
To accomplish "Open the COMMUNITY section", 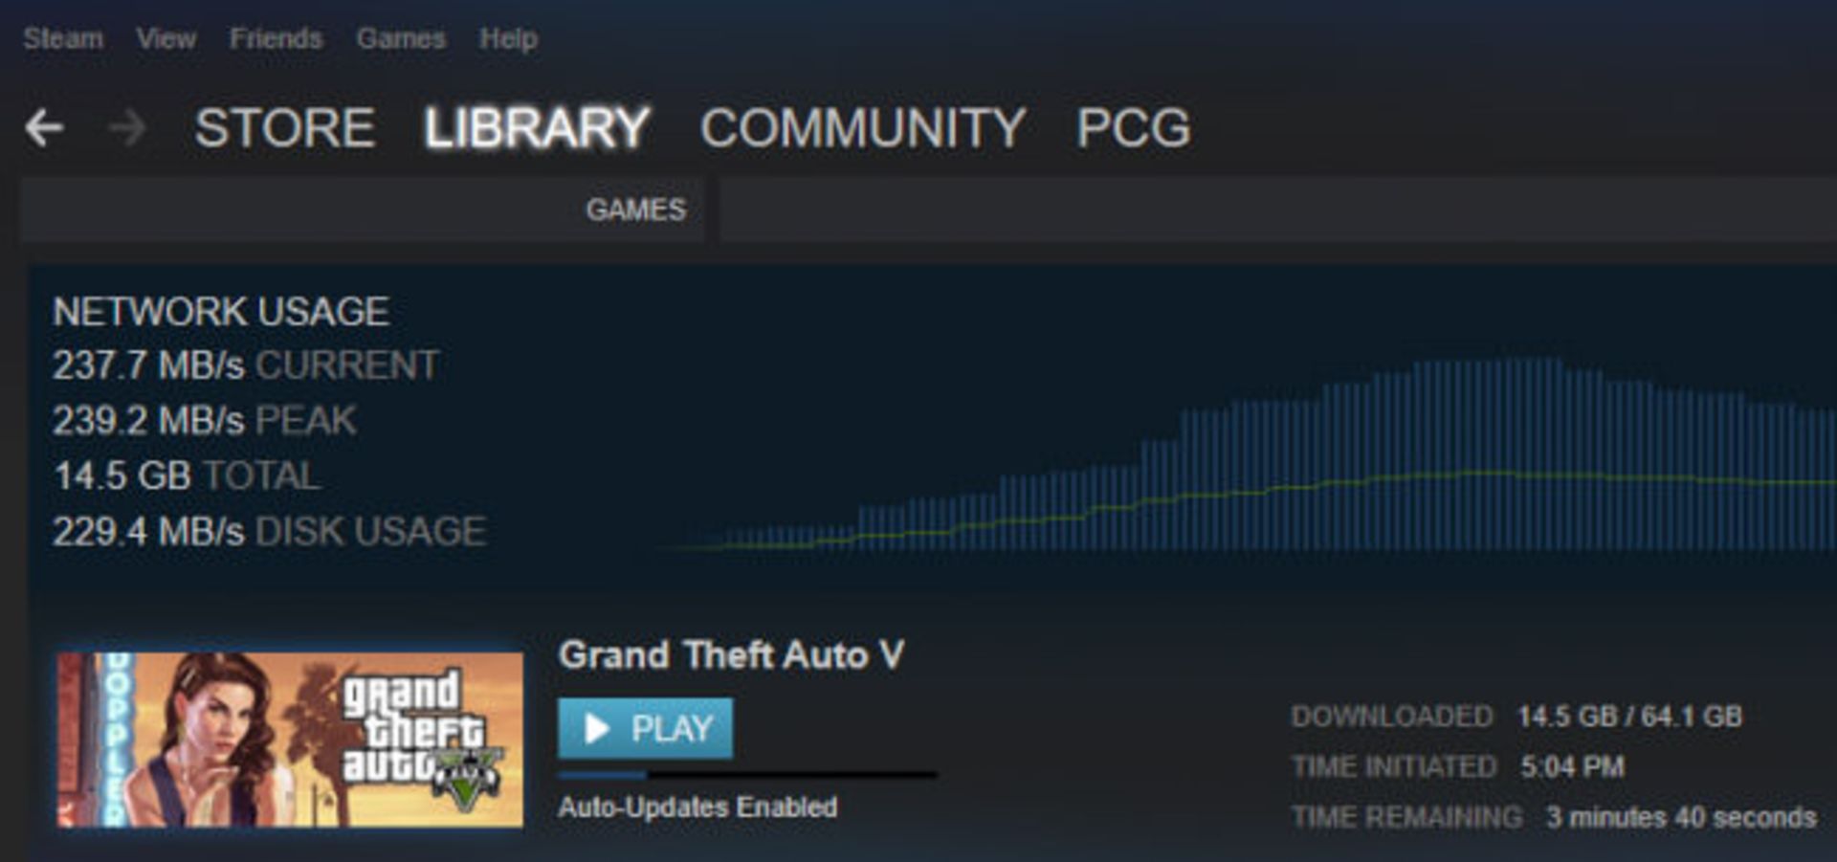I will pyautogui.click(x=862, y=127).
